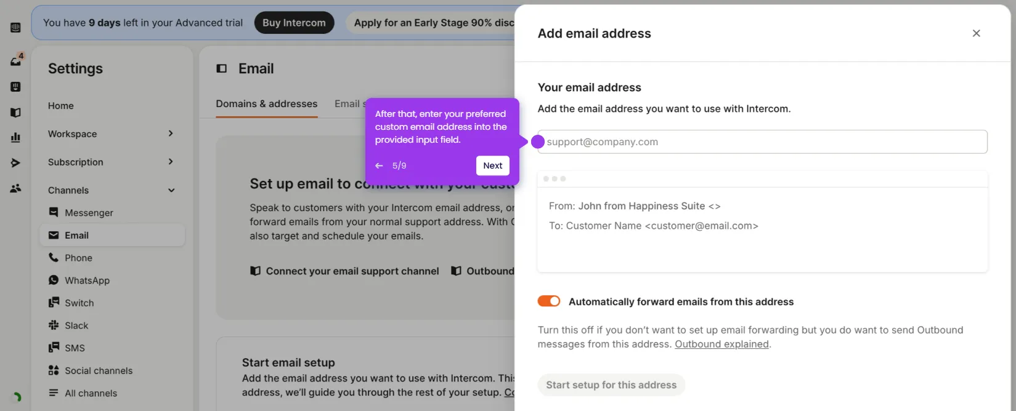Viewport: 1016px width, 411px height.
Task: Click the Intercom logo in left rail
Action: [x=16, y=28]
